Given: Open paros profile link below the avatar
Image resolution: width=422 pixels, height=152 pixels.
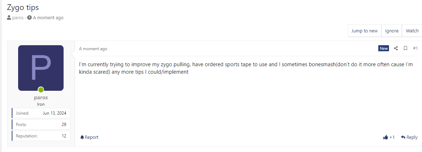Looking at the screenshot, I should (41, 98).
